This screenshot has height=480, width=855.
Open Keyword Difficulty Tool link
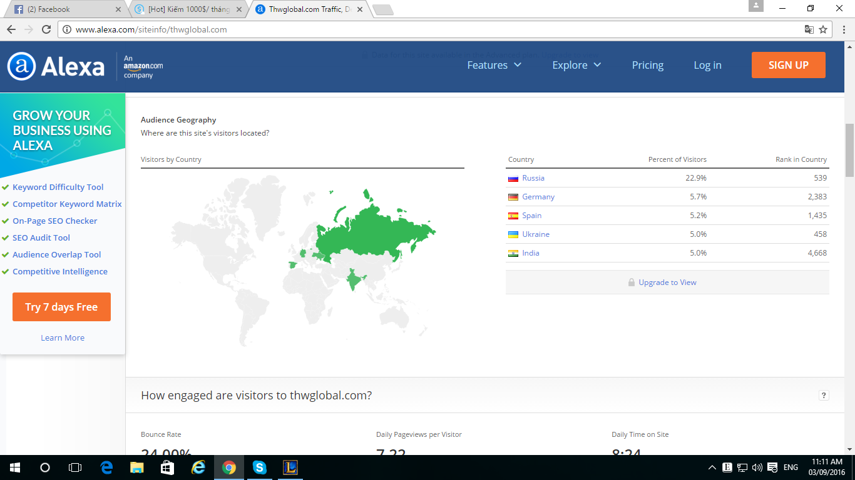58,187
